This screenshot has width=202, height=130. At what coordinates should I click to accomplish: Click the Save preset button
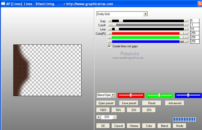tap(129, 103)
